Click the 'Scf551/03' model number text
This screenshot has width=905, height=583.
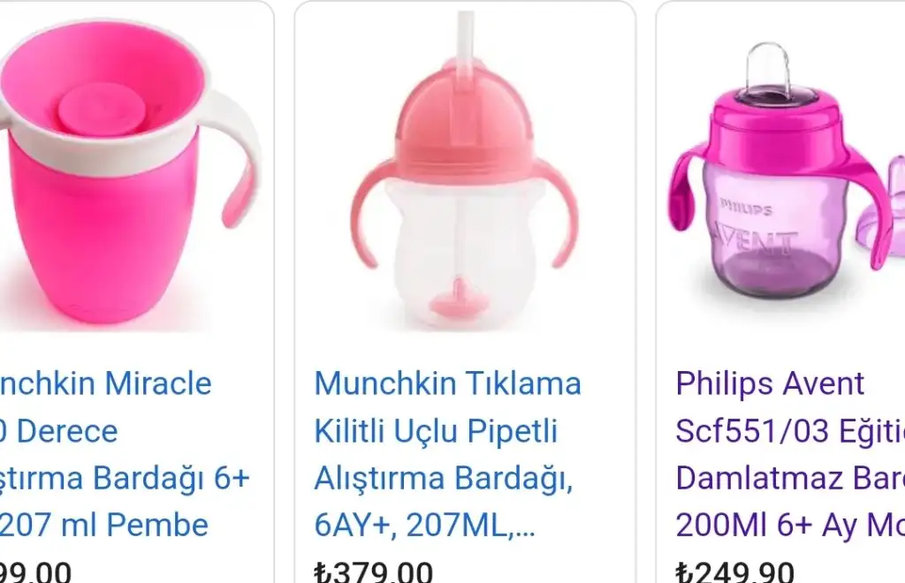click(x=752, y=431)
